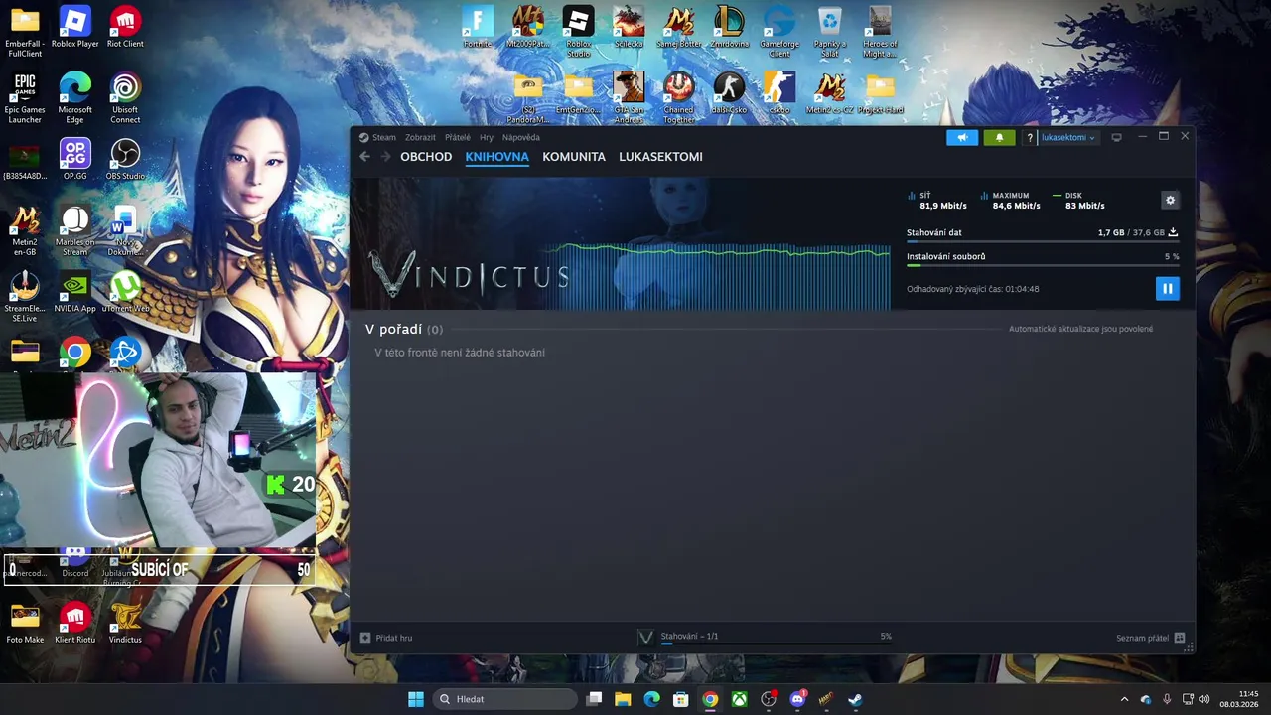Open volume control in system tray

(x=1204, y=699)
